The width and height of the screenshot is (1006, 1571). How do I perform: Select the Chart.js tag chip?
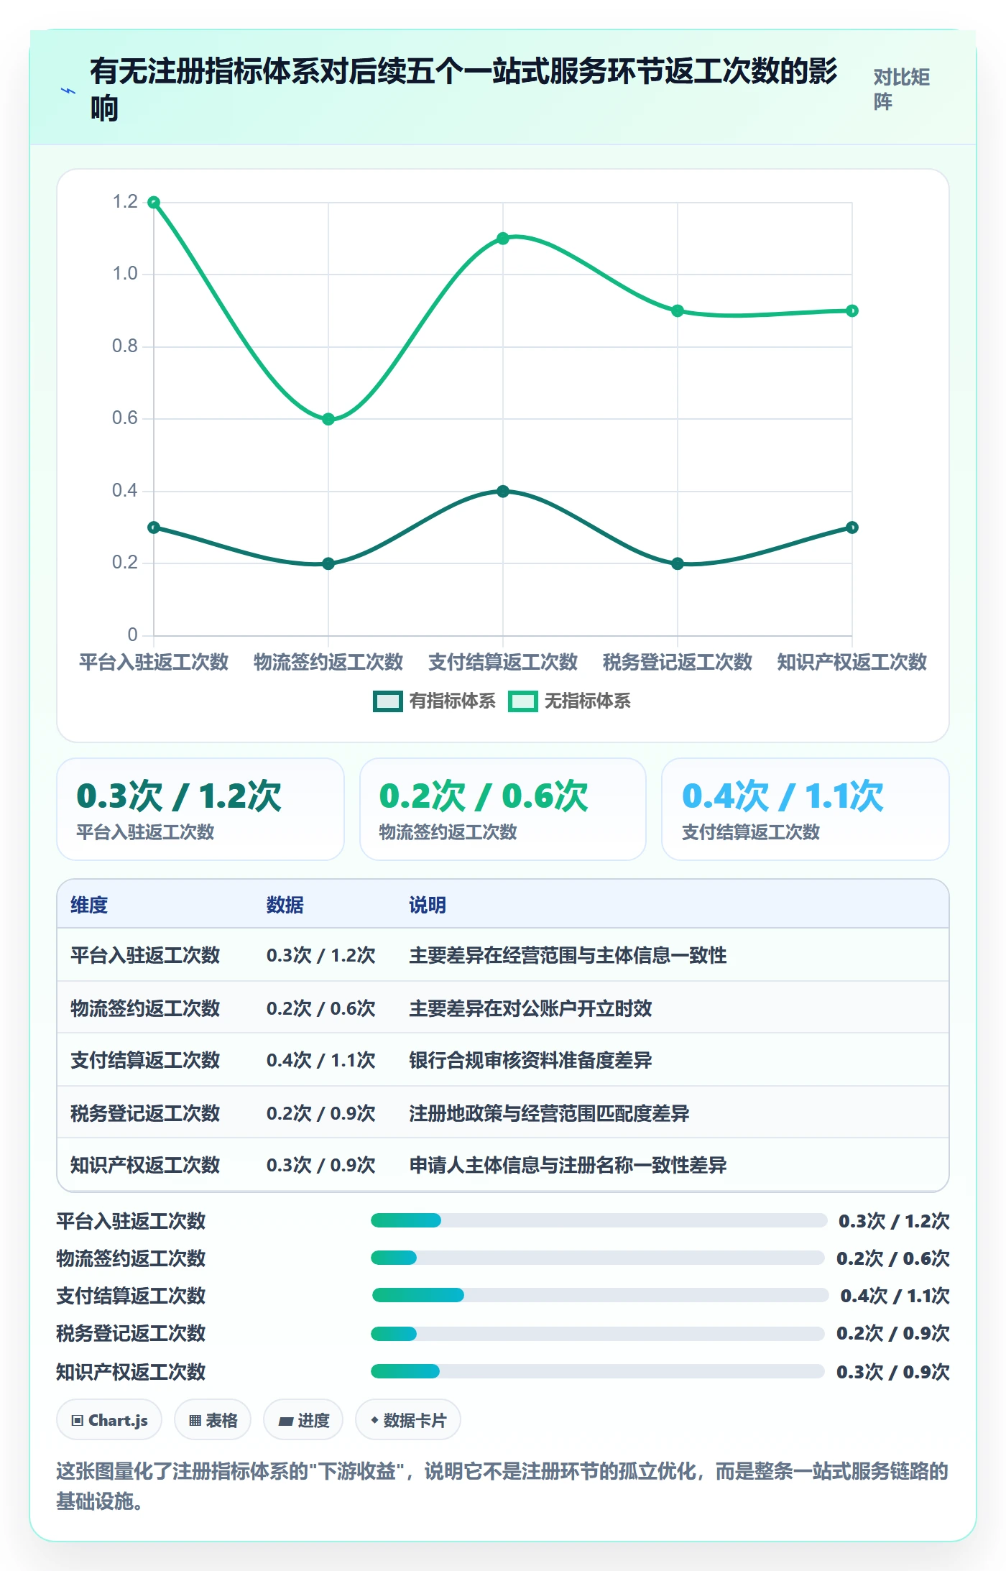tap(109, 1420)
